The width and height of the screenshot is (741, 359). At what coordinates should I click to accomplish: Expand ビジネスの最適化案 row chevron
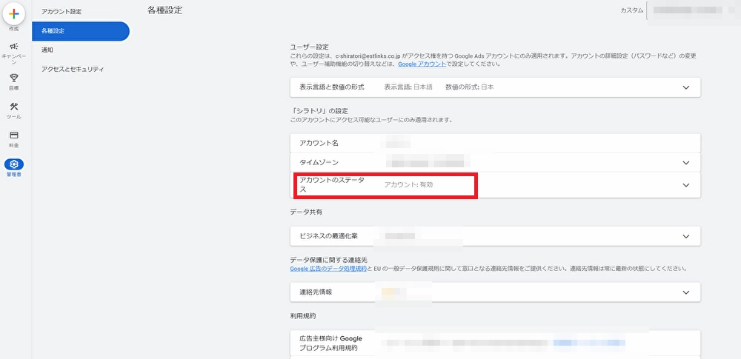(x=685, y=235)
